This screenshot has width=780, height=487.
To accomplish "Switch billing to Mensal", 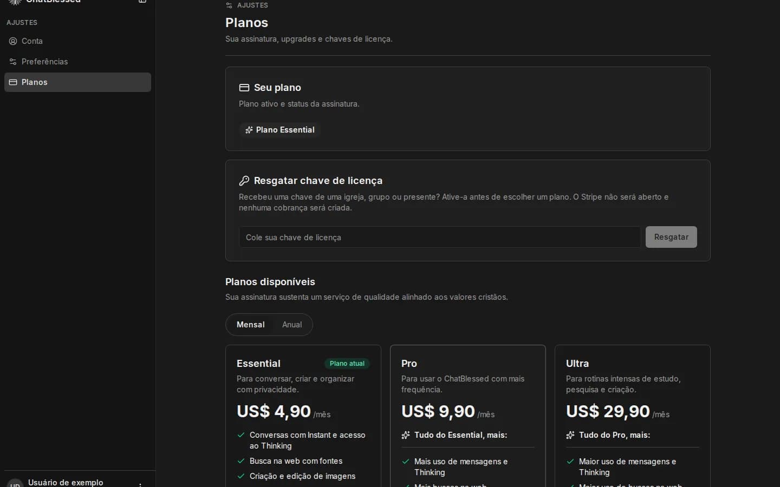I will click(251, 325).
